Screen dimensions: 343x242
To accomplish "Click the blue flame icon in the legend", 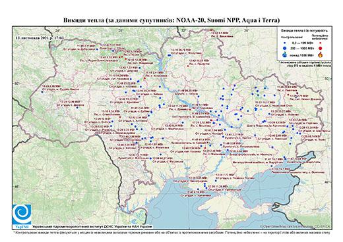I will (x=285, y=55).
